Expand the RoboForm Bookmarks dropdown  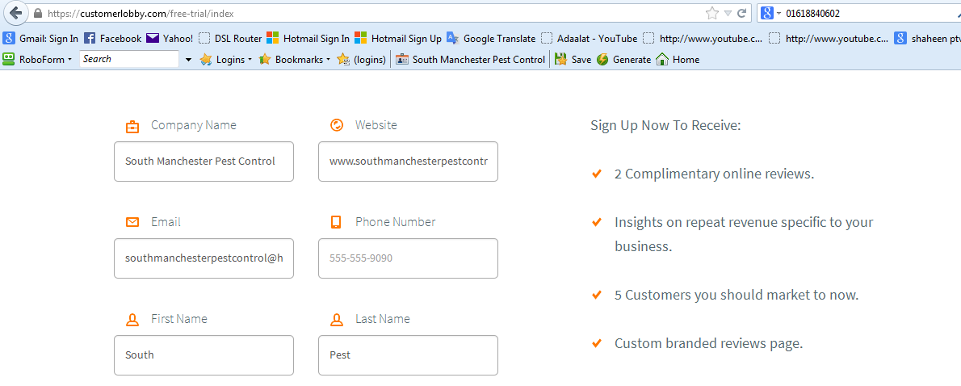point(295,59)
